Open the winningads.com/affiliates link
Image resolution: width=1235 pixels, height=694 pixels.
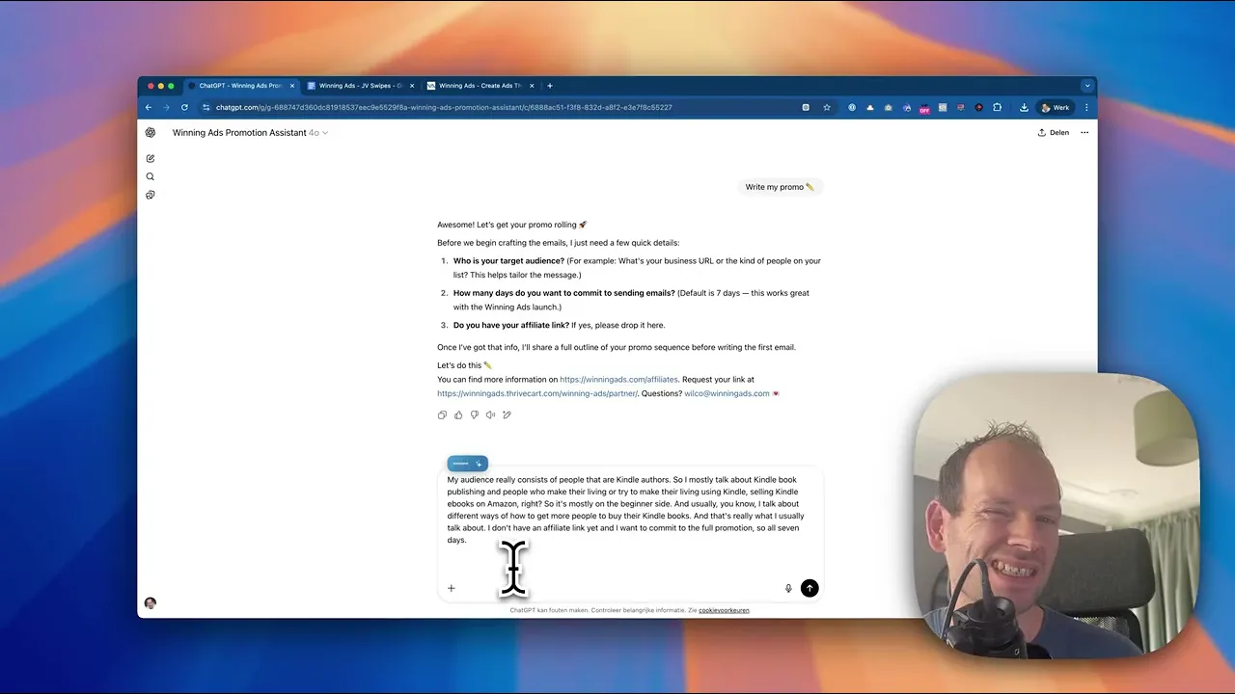(619, 380)
